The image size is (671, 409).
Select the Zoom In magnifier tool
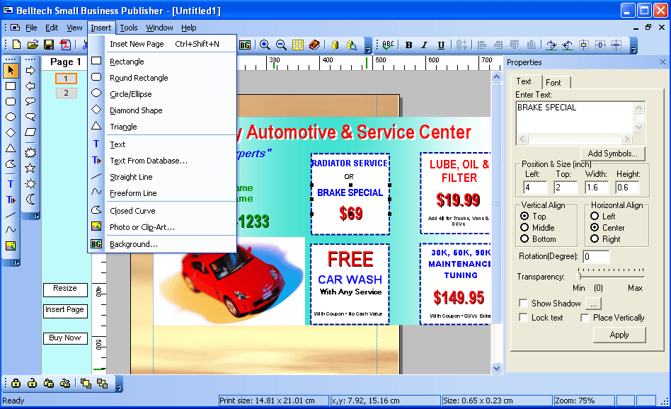click(x=264, y=45)
